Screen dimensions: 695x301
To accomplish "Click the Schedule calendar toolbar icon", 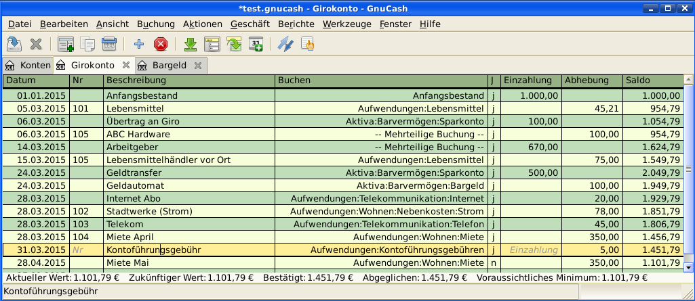I will coord(256,45).
